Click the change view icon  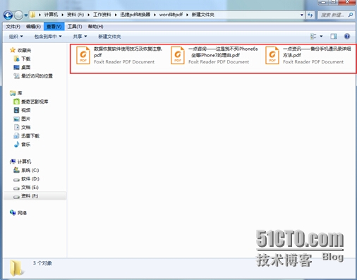313,36
